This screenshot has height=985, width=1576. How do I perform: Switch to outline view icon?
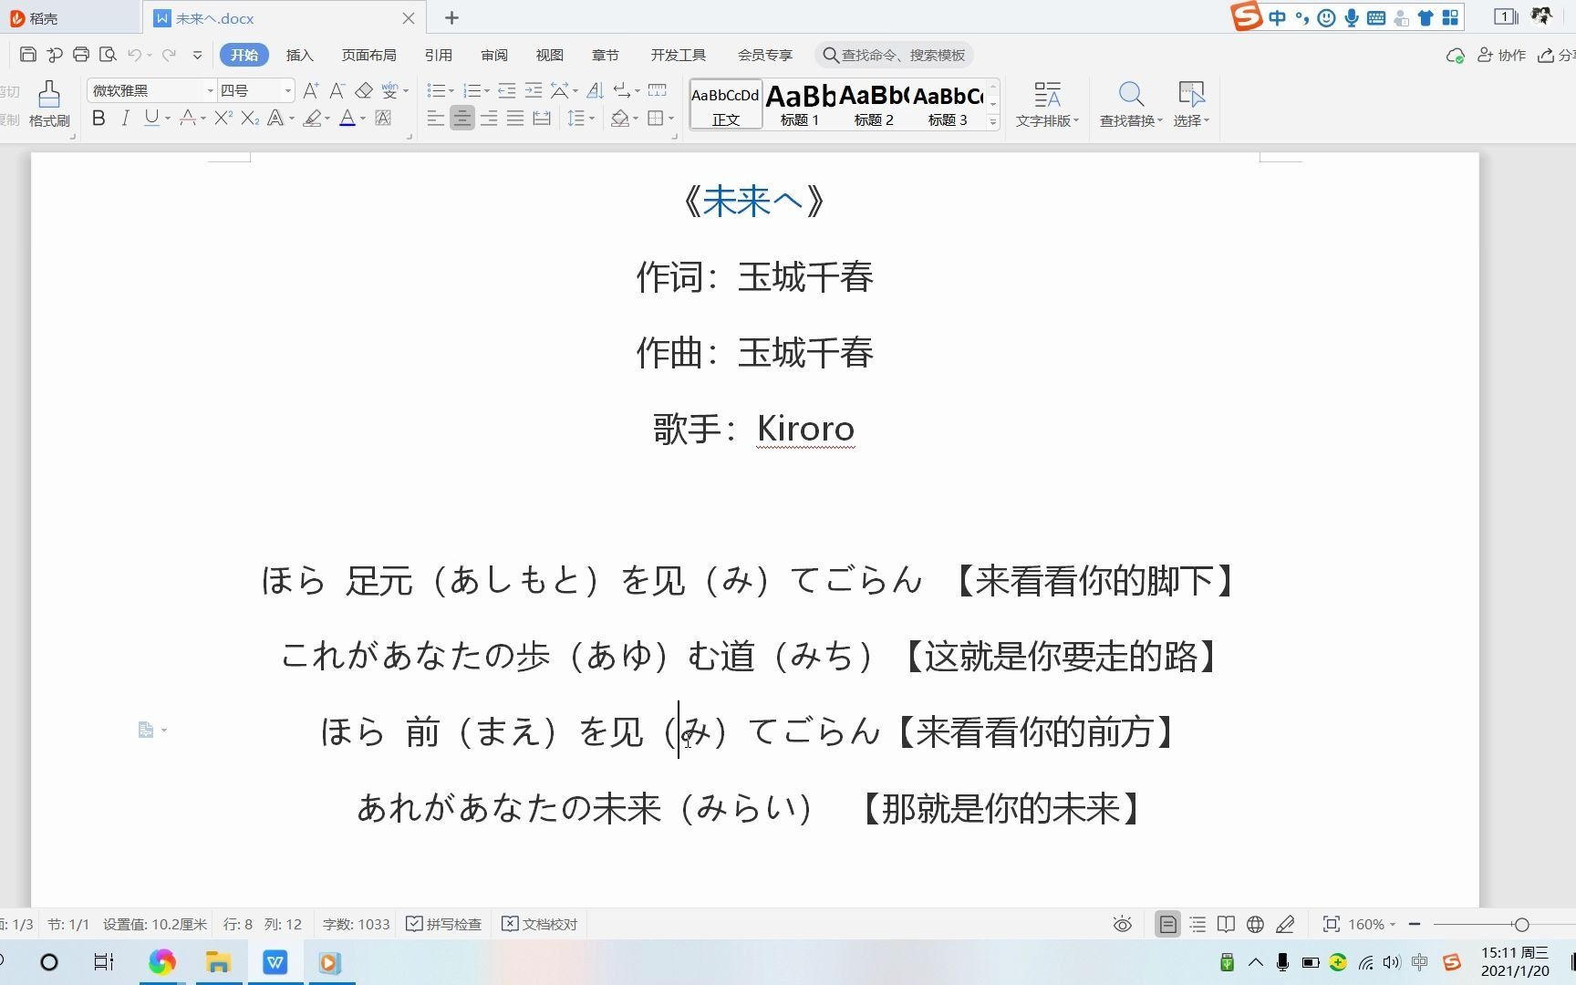tap(1197, 925)
